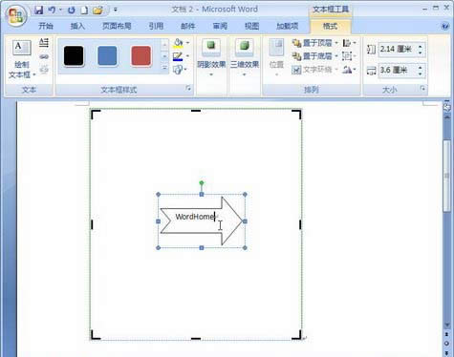Click the text direction icon

click(x=44, y=43)
